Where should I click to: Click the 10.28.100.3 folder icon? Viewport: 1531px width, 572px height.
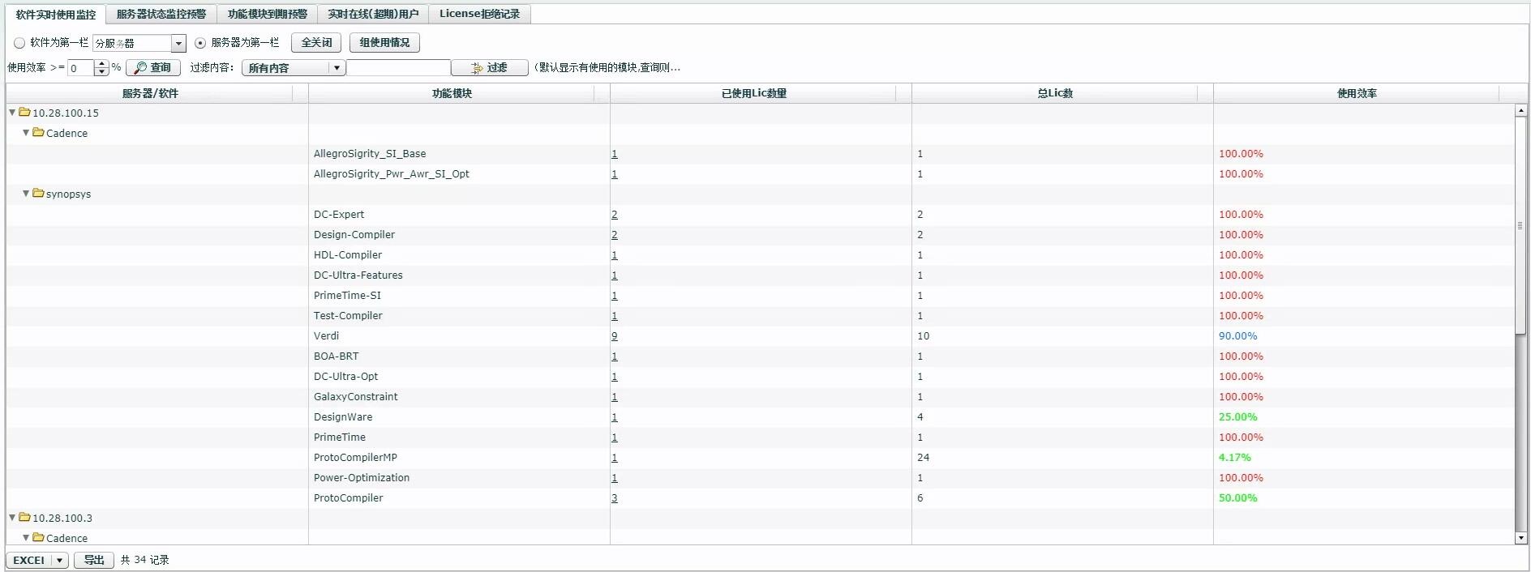click(x=24, y=517)
